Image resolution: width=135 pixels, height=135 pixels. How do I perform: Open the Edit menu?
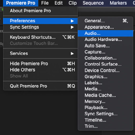[x=59, y=3]
